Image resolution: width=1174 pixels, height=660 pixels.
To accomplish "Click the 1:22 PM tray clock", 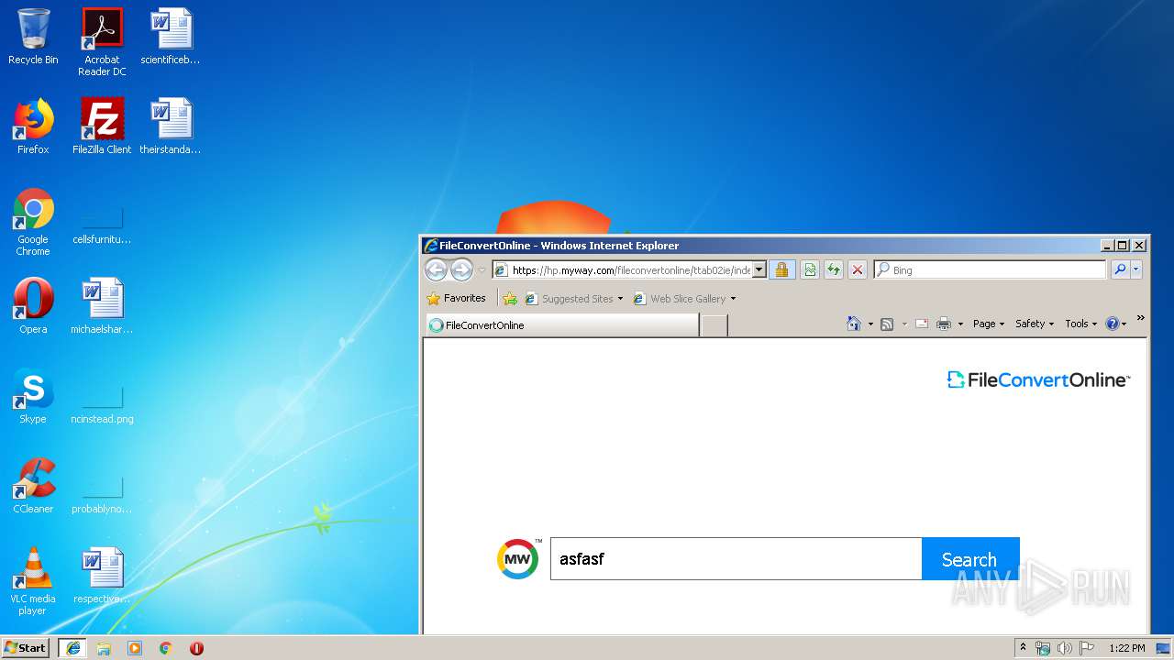I will click(1126, 648).
